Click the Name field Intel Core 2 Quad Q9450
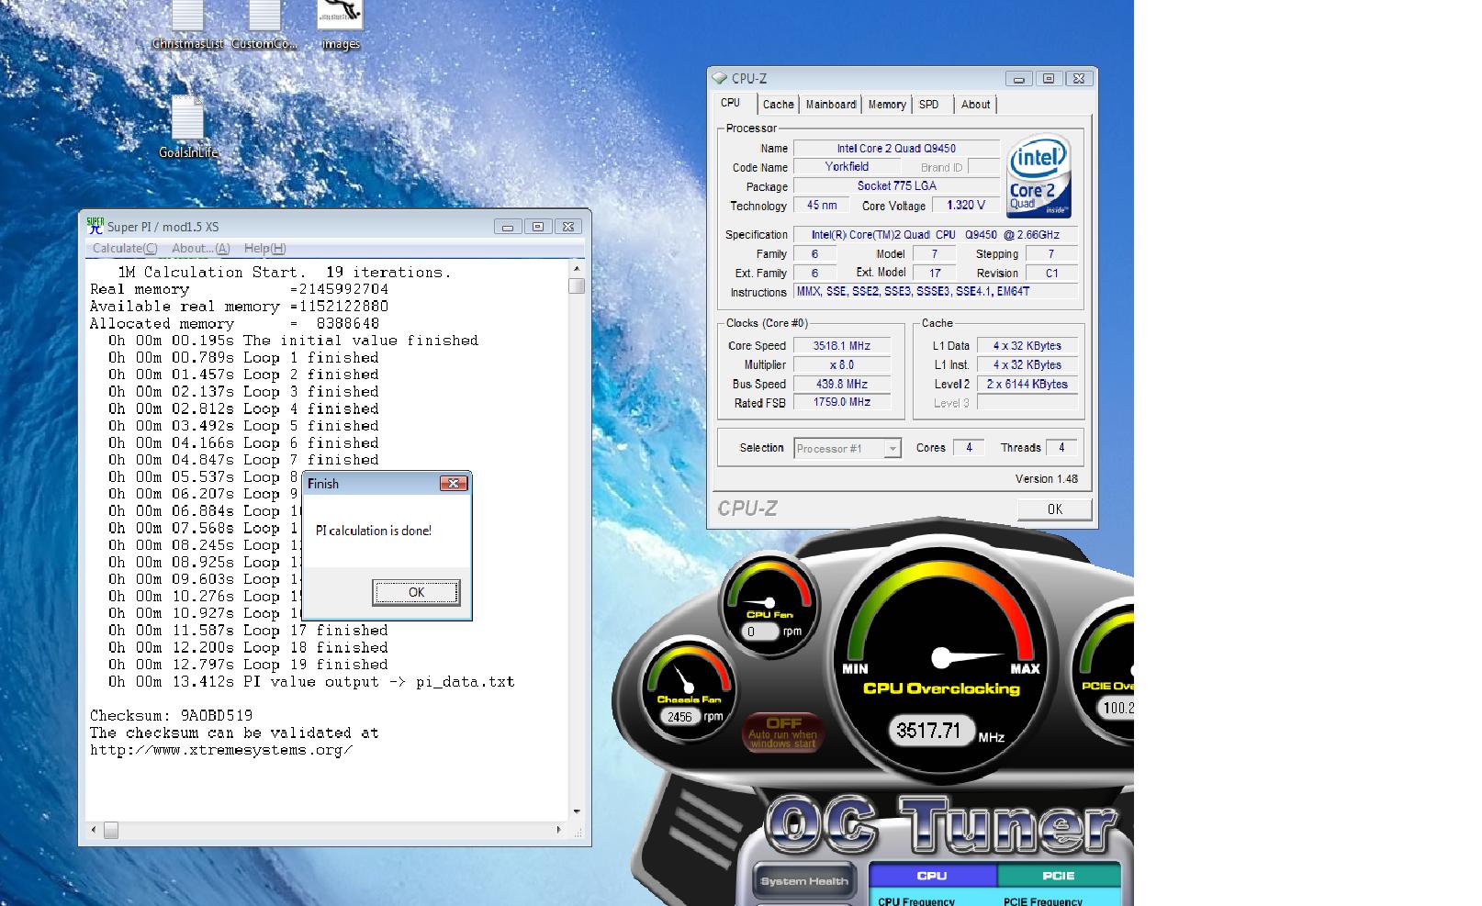Image resolution: width=1482 pixels, height=906 pixels. pos(896,149)
